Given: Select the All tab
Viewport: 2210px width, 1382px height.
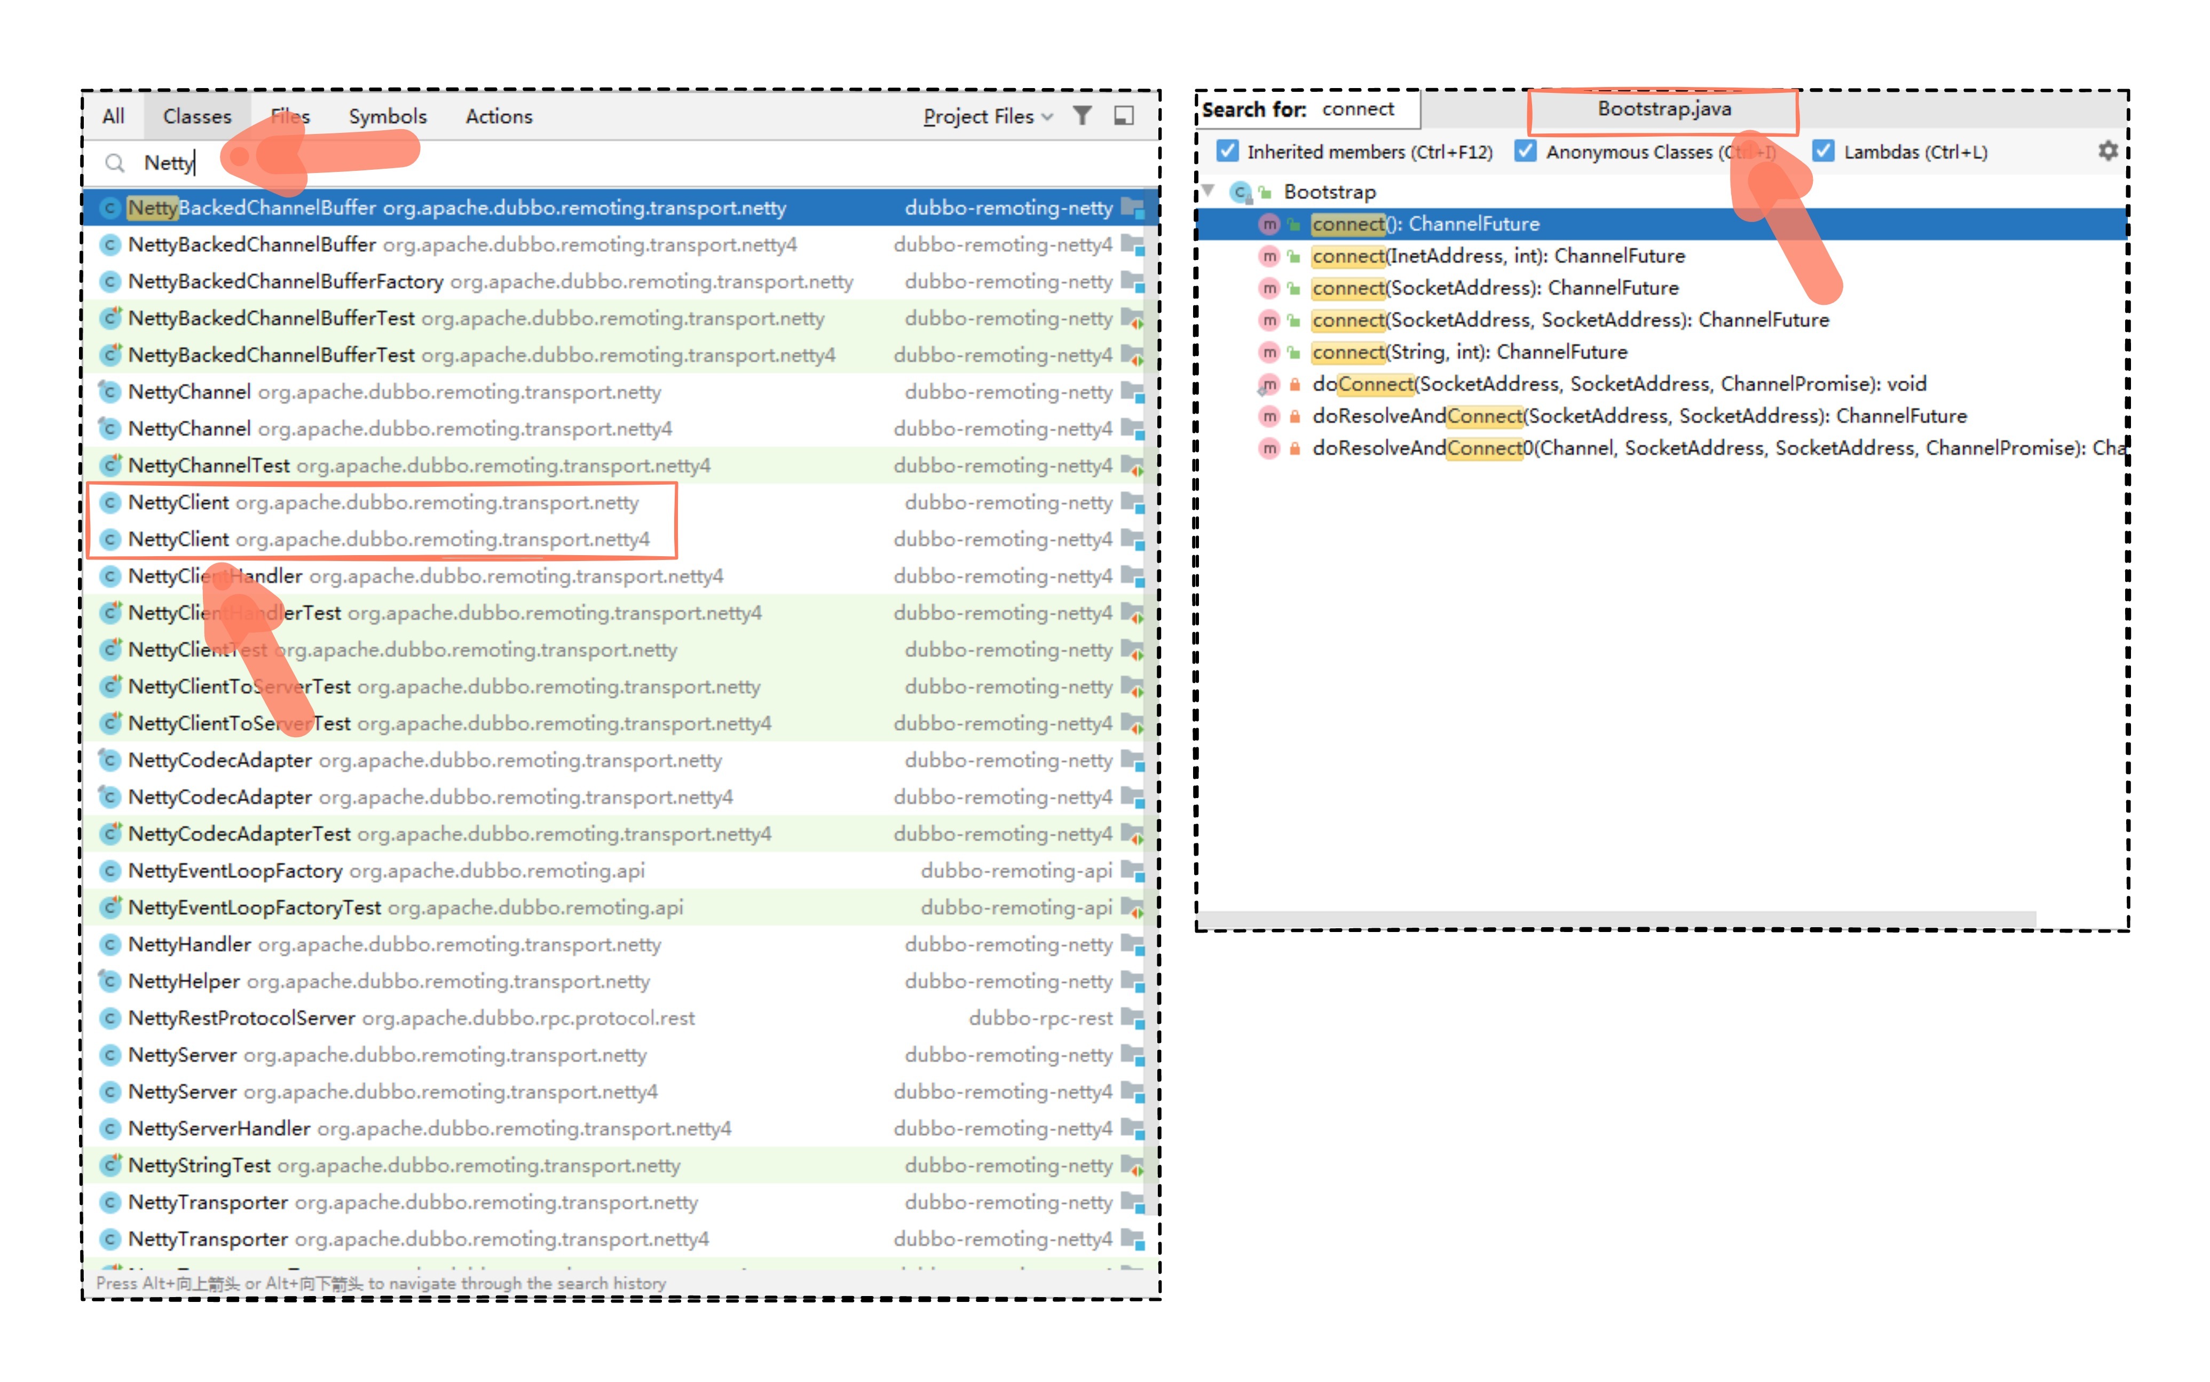Looking at the screenshot, I should pyautogui.click(x=113, y=116).
